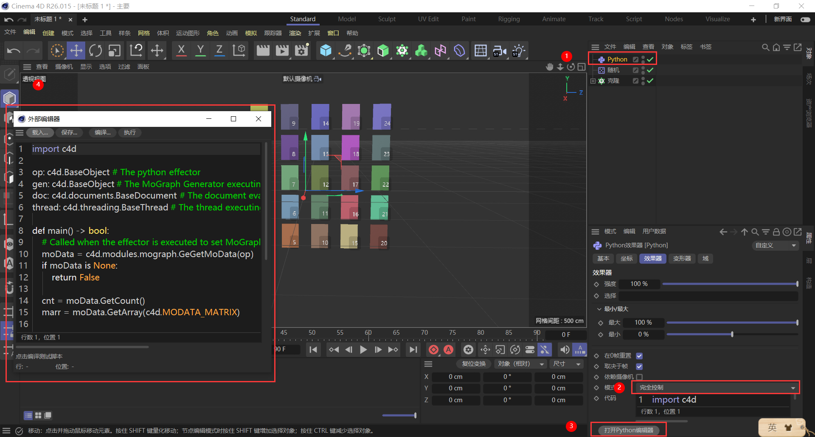Open the render settings icon
Screen dimensions: 815x437
point(302,50)
